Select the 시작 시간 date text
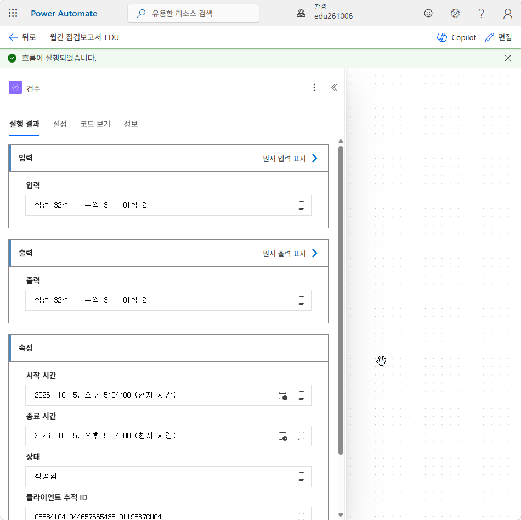Image resolution: width=521 pixels, height=520 pixels. 105,395
